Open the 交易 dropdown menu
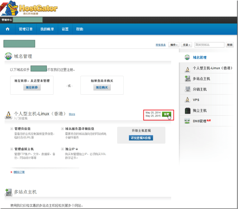The width and height of the screenshot is (238, 209). (x=187, y=45)
